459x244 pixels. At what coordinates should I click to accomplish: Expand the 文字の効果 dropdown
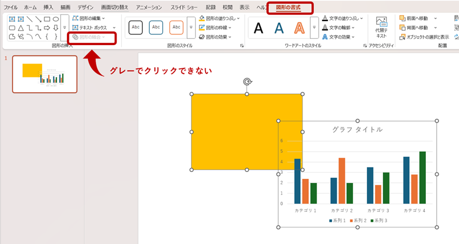point(342,37)
